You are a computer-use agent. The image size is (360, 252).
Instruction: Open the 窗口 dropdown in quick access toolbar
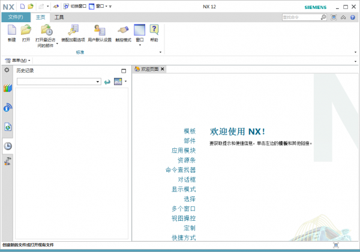tap(98, 6)
